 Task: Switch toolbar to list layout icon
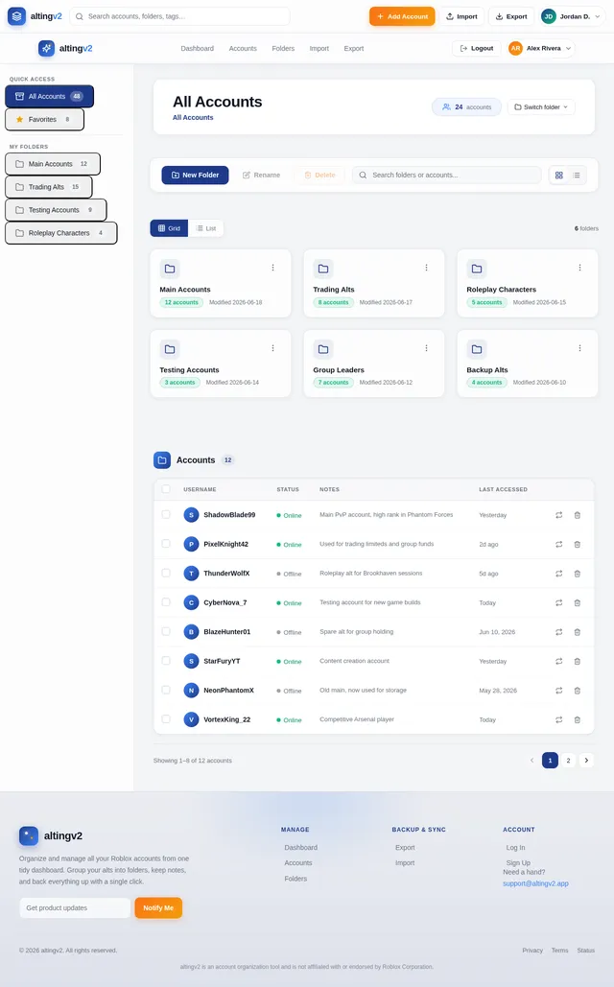click(577, 175)
